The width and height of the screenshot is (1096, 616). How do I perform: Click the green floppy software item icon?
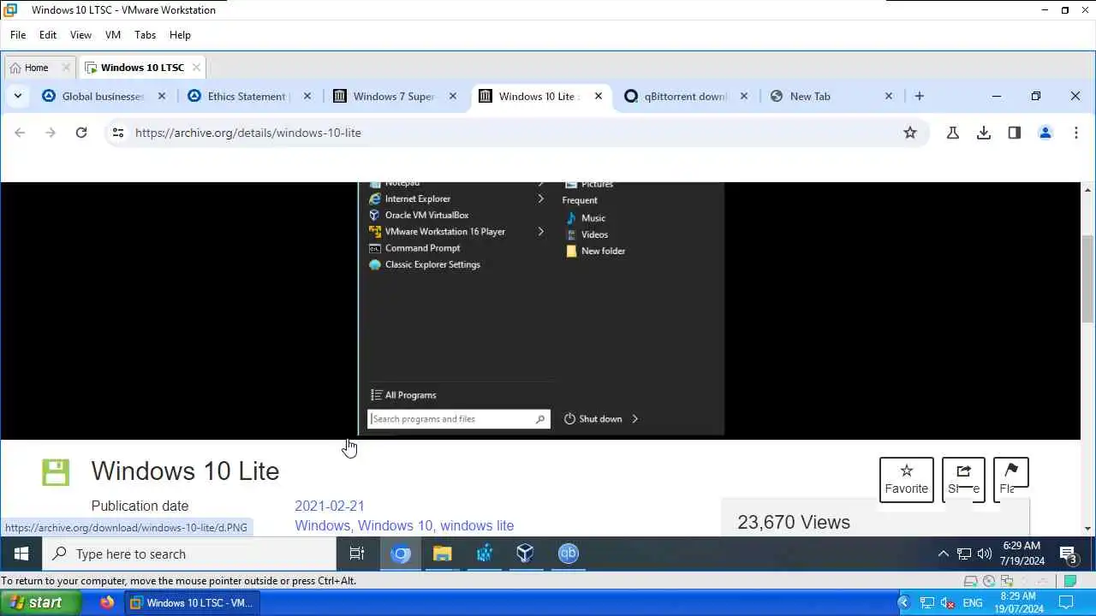tap(56, 472)
